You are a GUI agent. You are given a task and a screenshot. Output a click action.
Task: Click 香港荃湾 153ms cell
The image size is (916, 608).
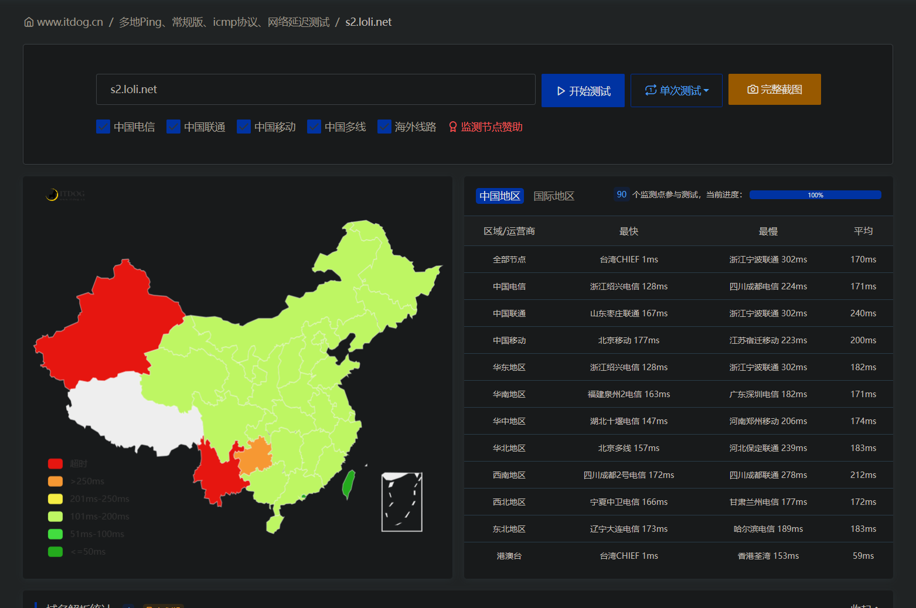tap(768, 556)
